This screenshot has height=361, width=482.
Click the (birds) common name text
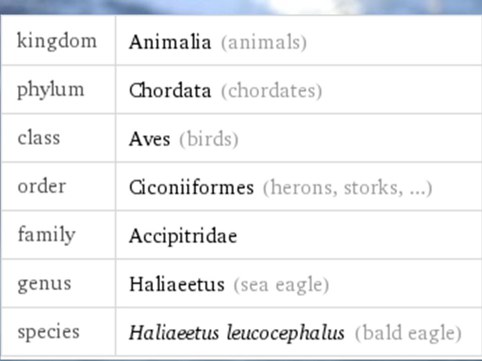209,139
